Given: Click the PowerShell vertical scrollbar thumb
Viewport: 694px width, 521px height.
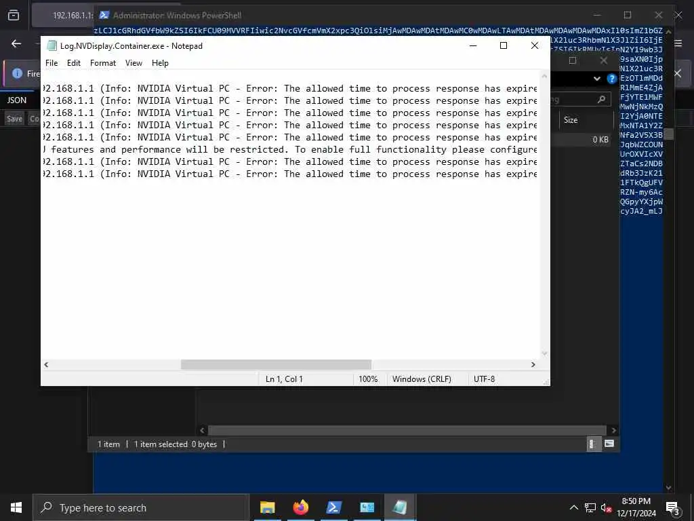Looking at the screenshot, I should click(x=668, y=134).
